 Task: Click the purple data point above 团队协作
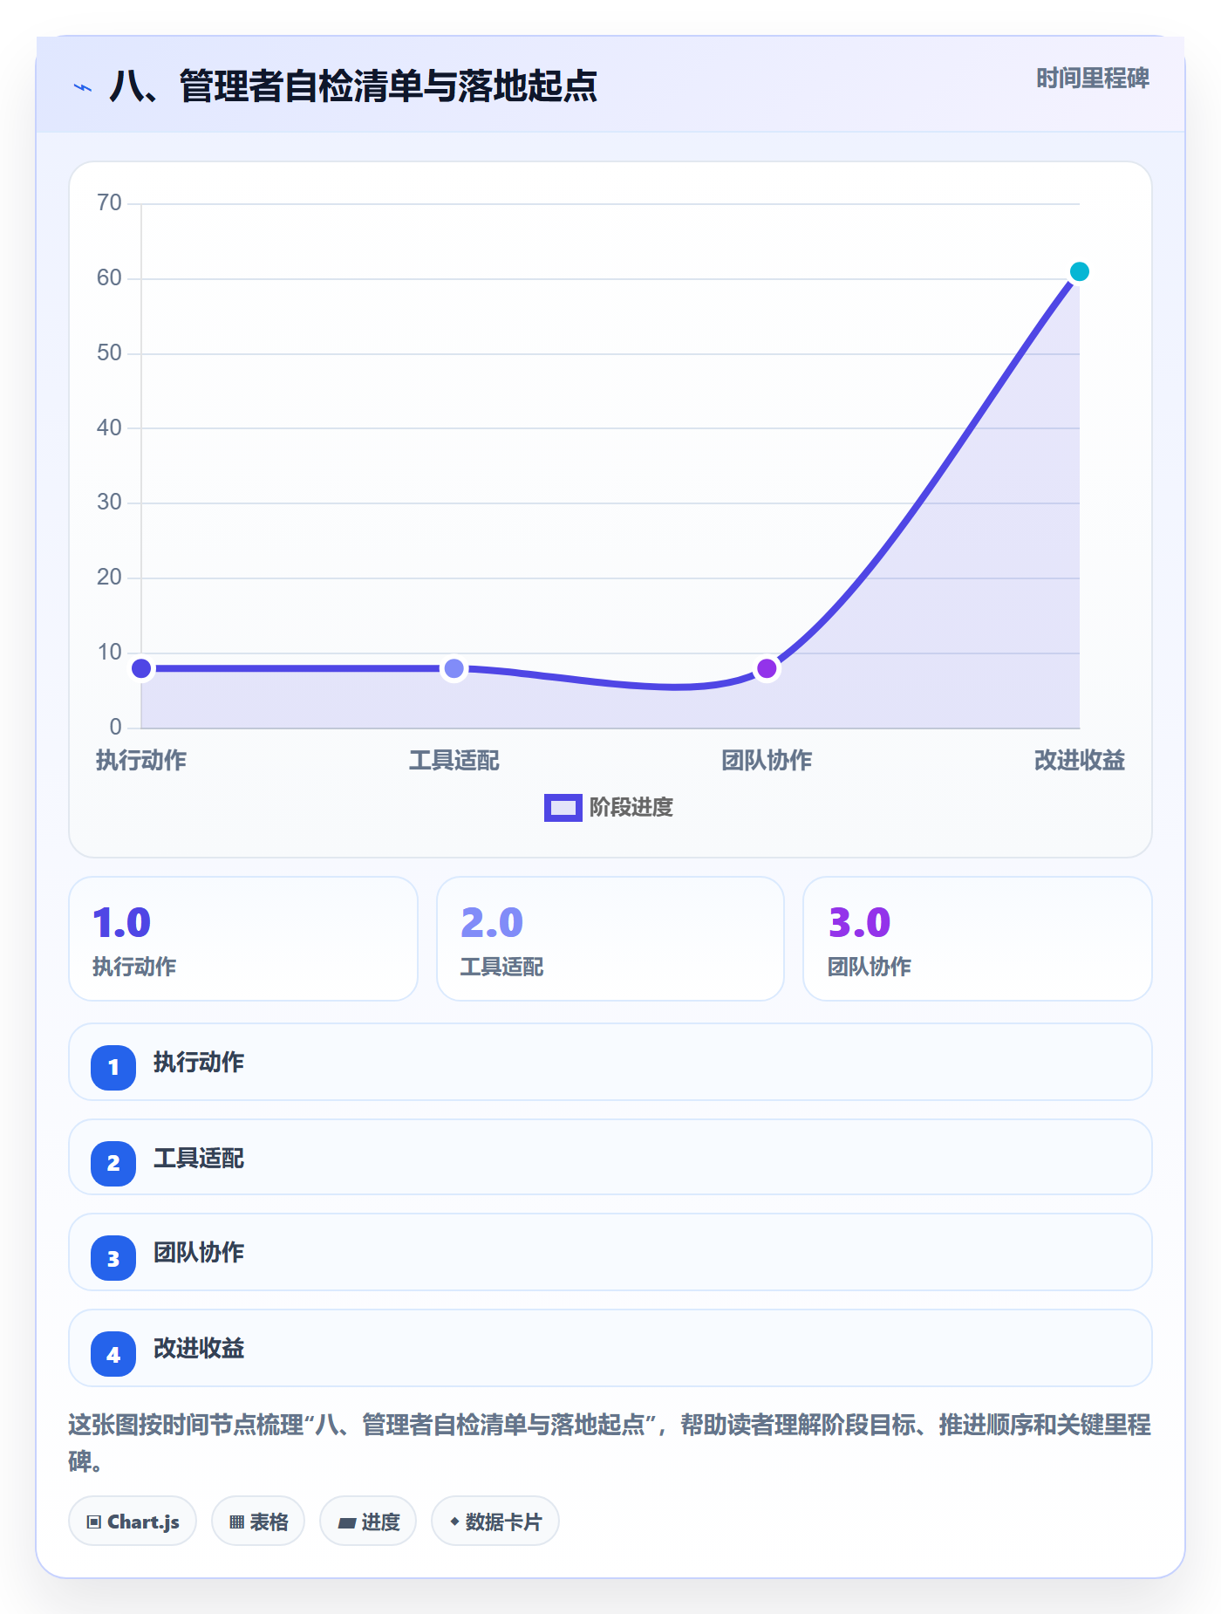pos(767,668)
